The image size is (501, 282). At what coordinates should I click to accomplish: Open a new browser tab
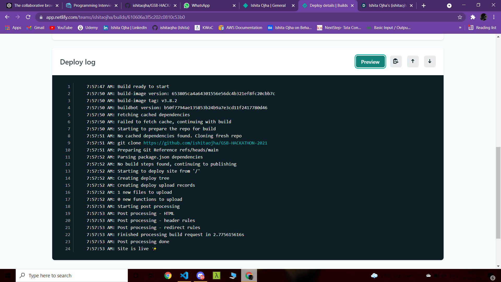pyautogui.click(x=424, y=5)
